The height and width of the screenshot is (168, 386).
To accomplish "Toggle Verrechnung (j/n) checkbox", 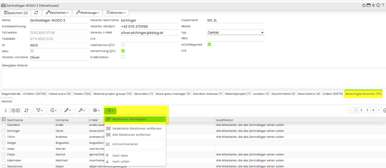I will pos(123,51).
